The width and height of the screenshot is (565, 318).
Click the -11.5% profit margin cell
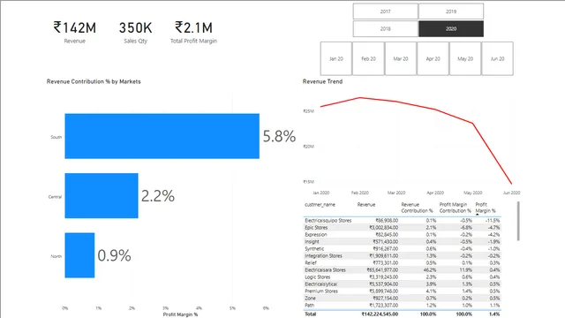(x=493, y=220)
